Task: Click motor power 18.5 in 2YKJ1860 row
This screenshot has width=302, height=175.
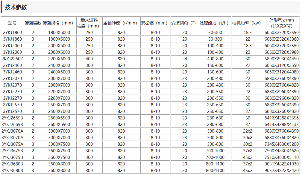Action: 248,33
